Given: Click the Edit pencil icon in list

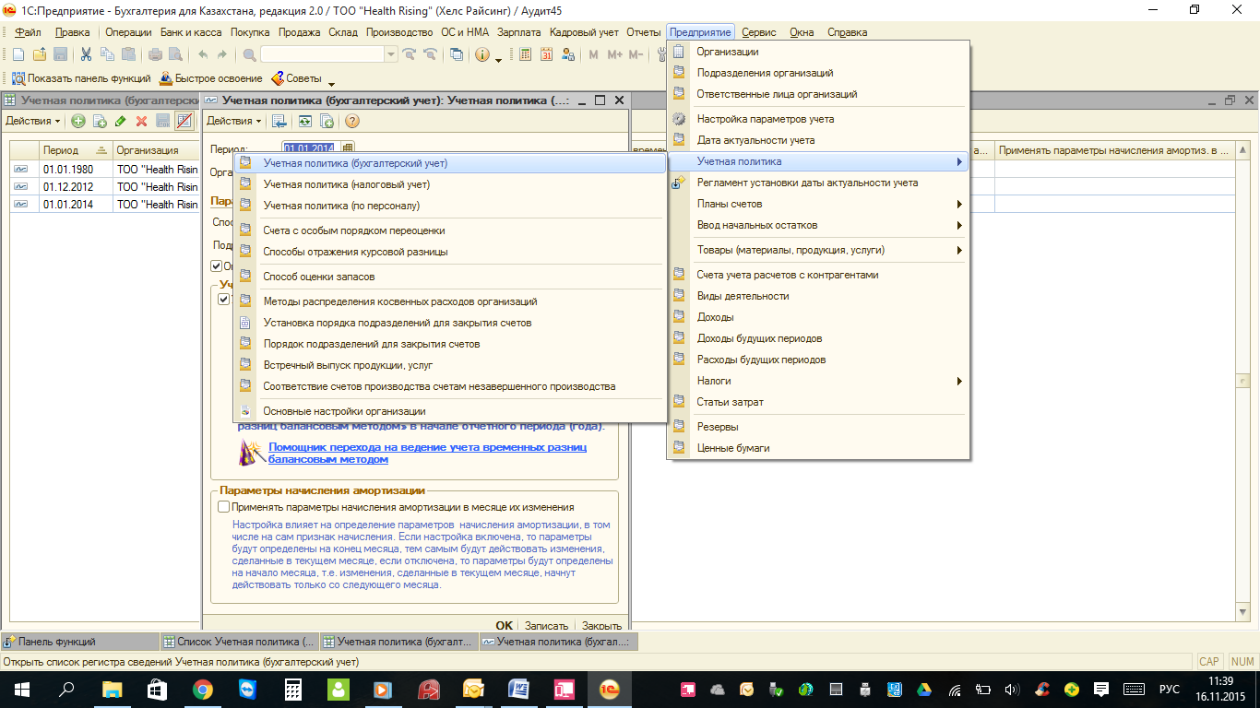Looking at the screenshot, I should pyautogui.click(x=120, y=121).
